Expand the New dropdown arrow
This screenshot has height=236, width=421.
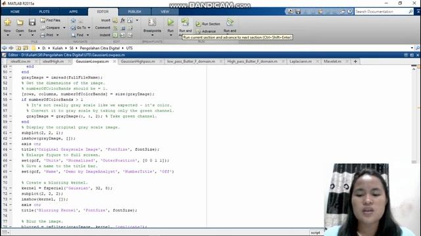tap(7, 35)
